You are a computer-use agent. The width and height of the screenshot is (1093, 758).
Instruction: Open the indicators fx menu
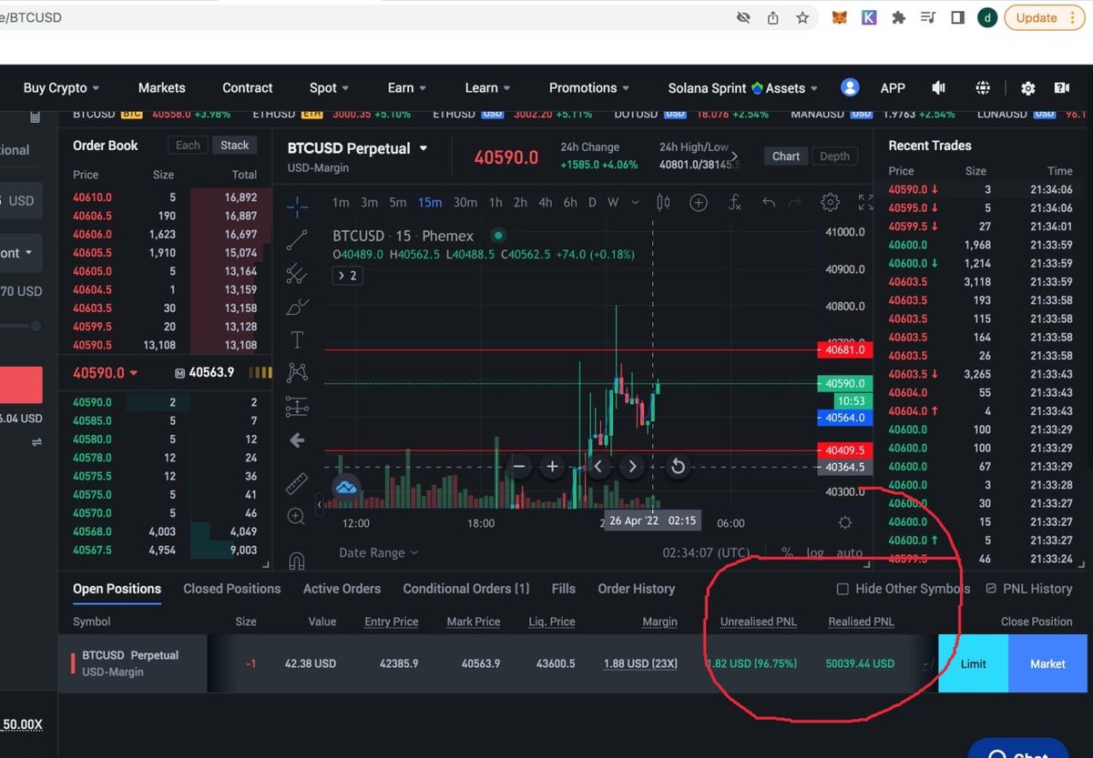click(735, 202)
